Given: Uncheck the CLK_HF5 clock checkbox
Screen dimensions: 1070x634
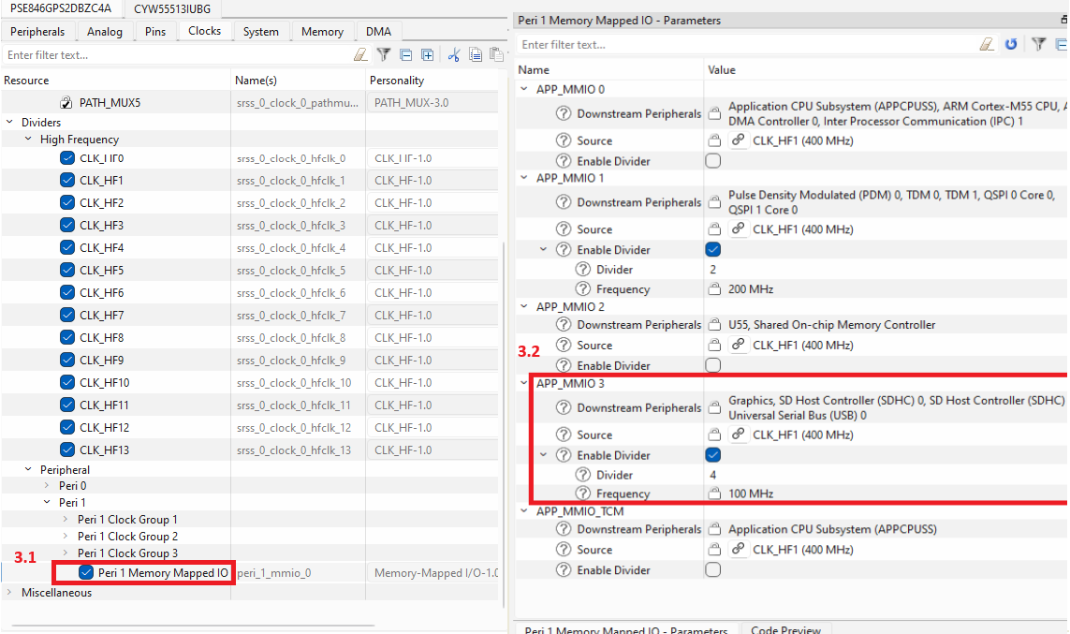Looking at the screenshot, I should [67, 271].
